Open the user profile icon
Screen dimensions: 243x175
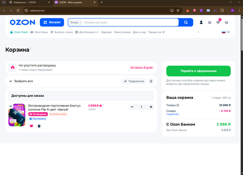coord(201,22)
